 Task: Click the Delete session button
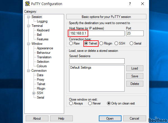click(x=135, y=84)
